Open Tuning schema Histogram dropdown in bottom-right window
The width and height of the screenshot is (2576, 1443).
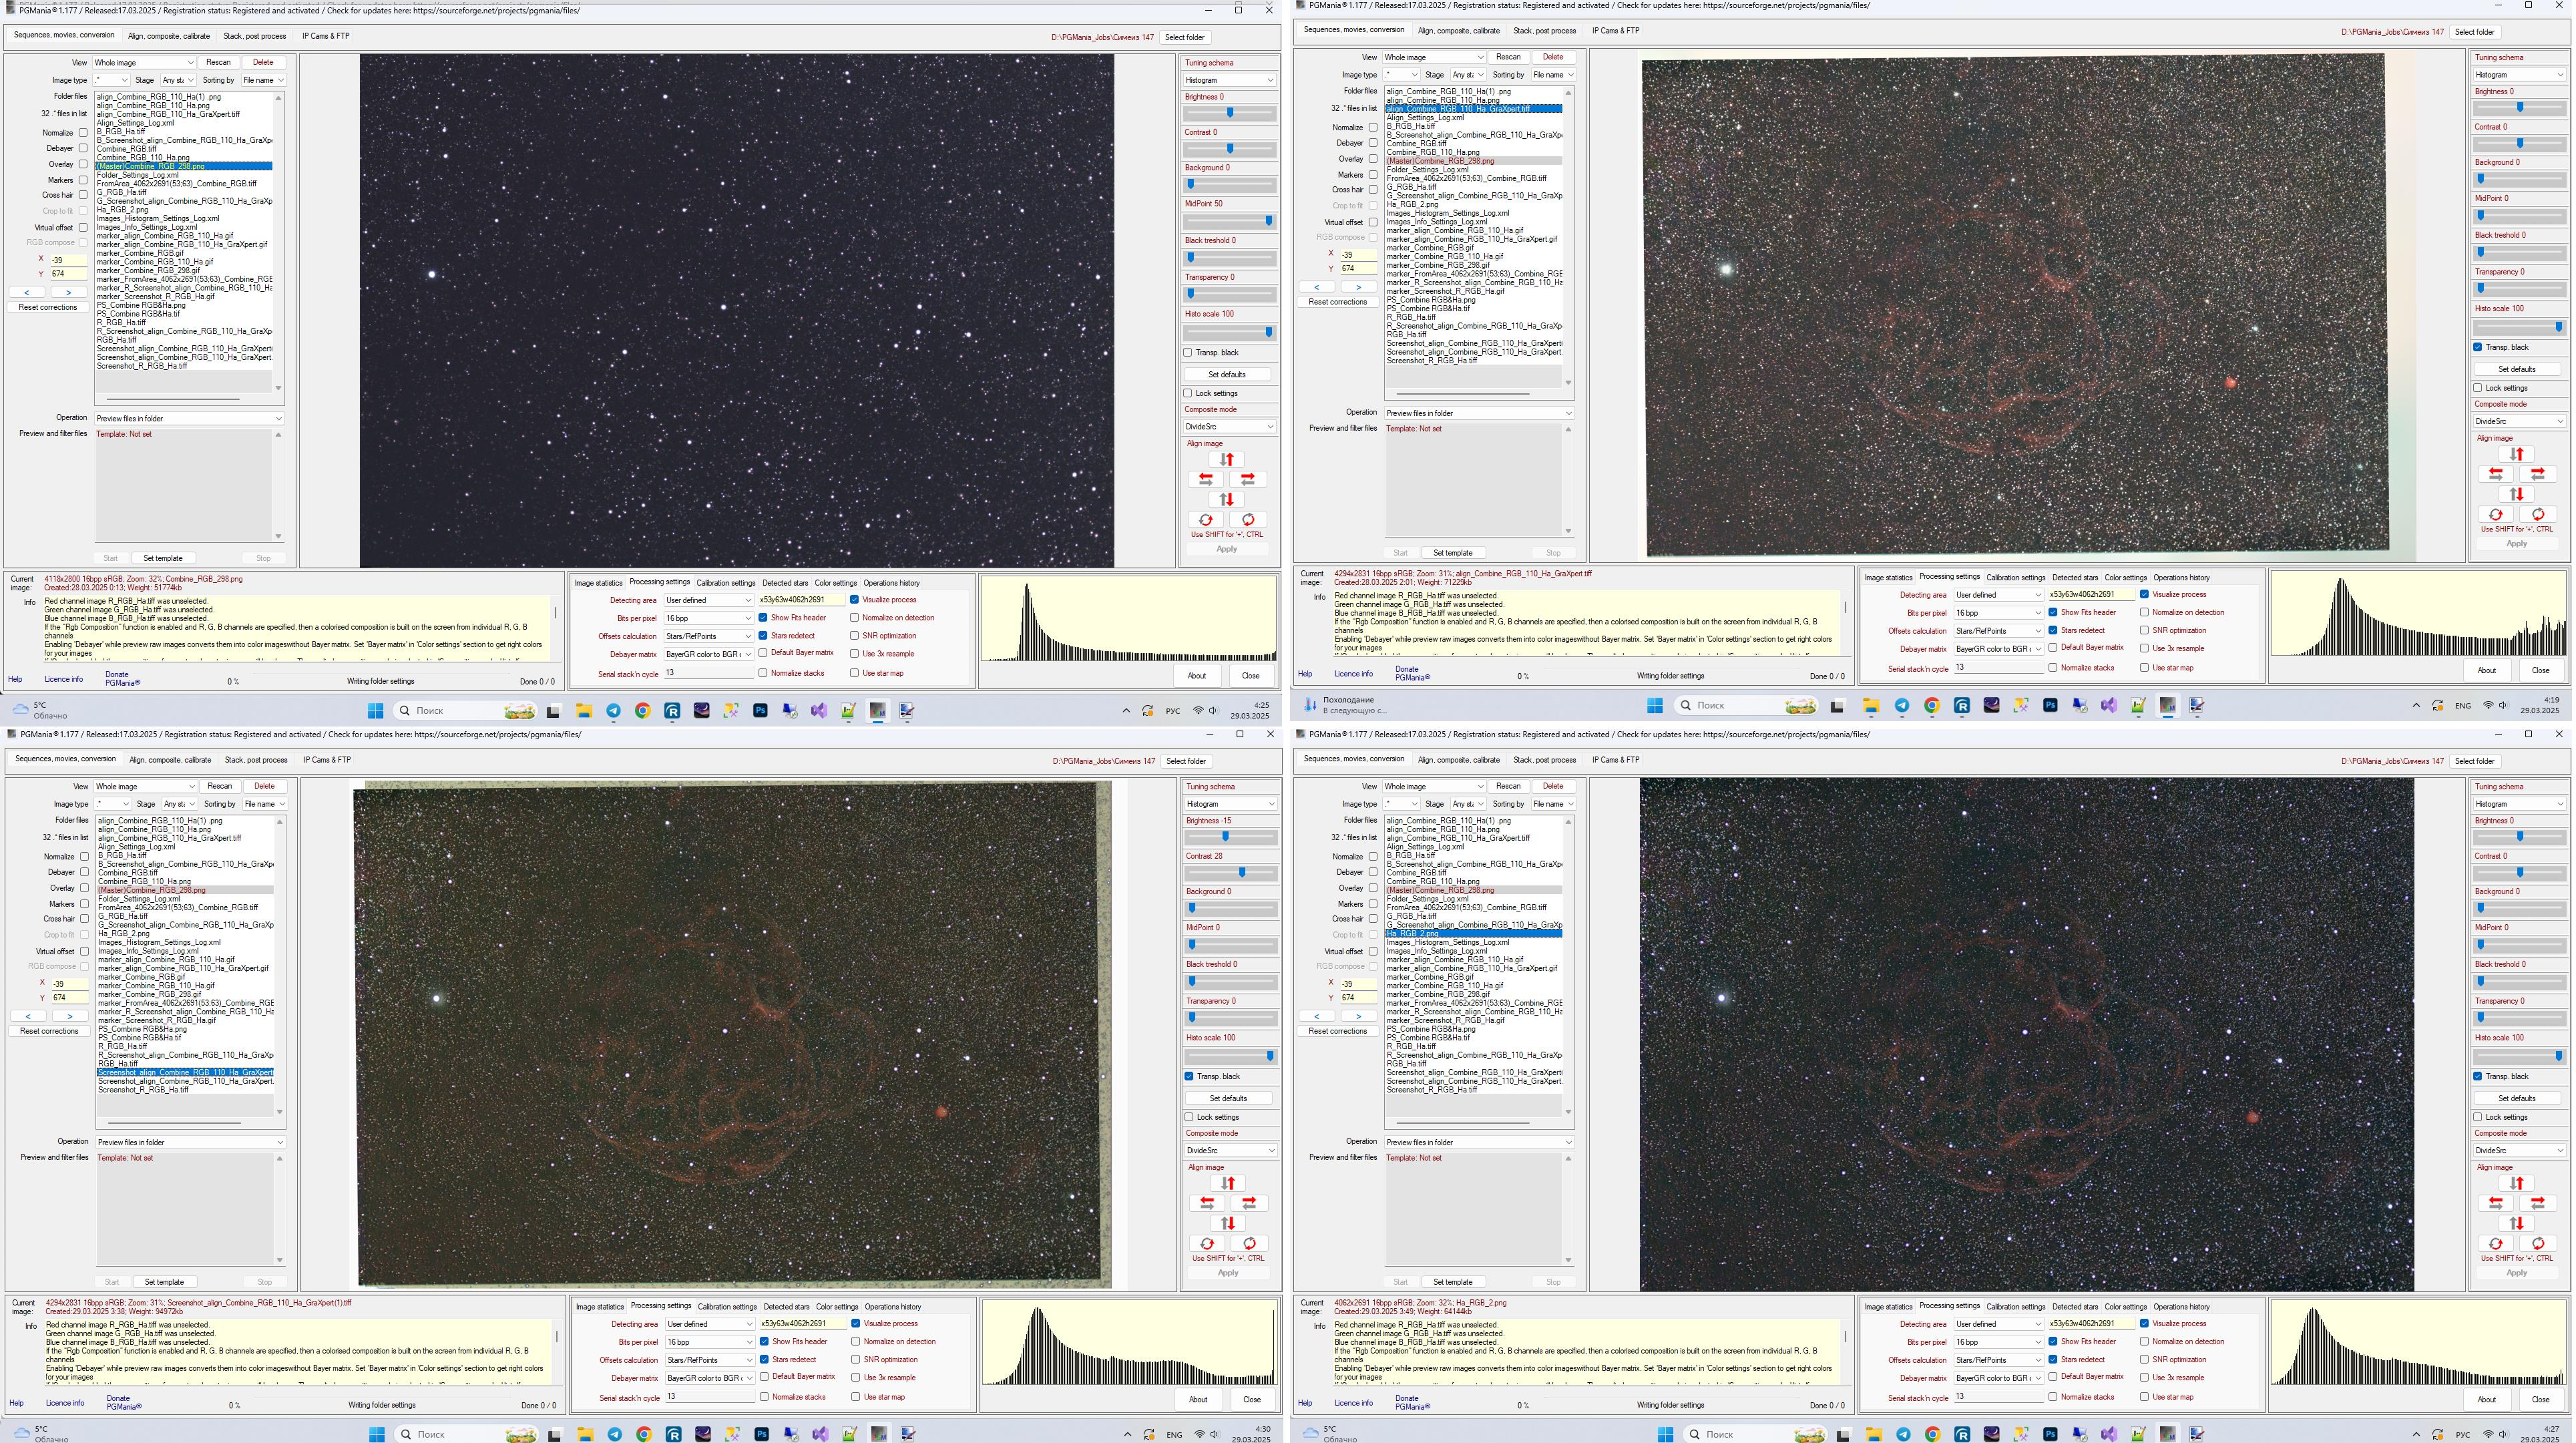coord(2518,804)
